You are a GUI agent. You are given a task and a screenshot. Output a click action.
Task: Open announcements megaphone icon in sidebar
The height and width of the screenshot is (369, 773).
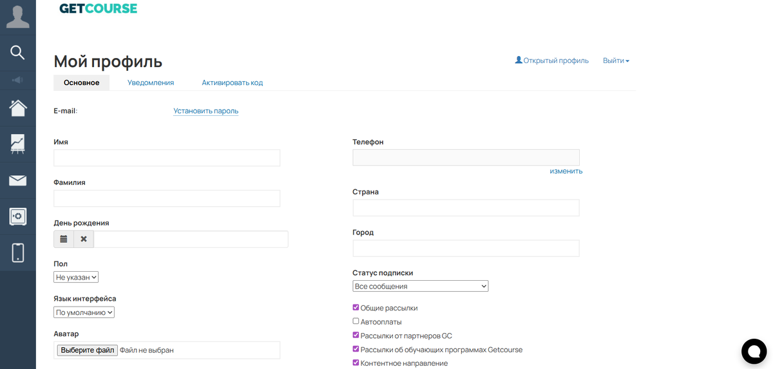pyautogui.click(x=17, y=80)
